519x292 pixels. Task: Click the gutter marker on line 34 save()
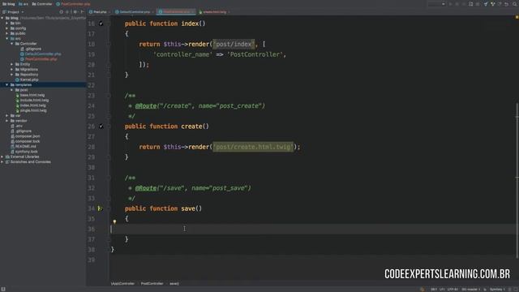100,208
